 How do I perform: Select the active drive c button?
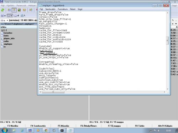(10, 16)
